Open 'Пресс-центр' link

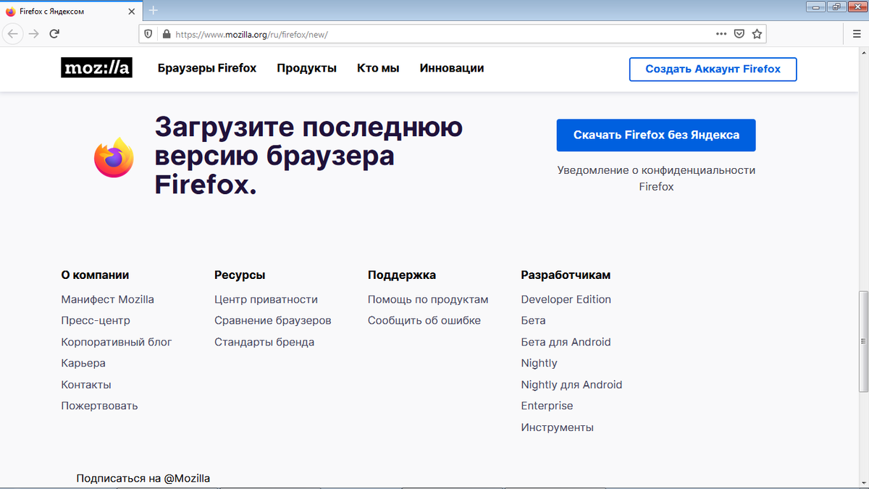pyautogui.click(x=96, y=320)
